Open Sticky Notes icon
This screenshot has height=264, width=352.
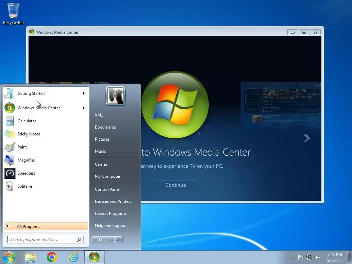(10, 134)
